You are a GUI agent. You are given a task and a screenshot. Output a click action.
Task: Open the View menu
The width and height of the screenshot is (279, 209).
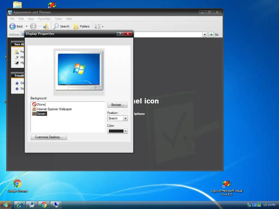click(31, 19)
